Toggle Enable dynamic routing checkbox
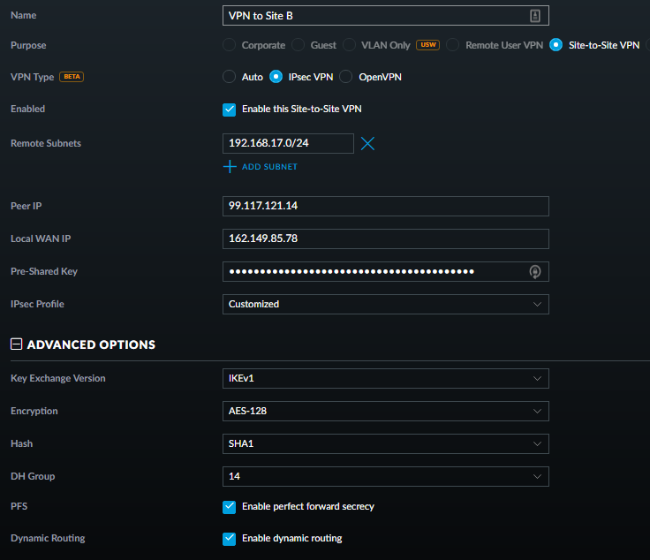Image resolution: width=650 pixels, height=560 pixels. pyautogui.click(x=230, y=539)
